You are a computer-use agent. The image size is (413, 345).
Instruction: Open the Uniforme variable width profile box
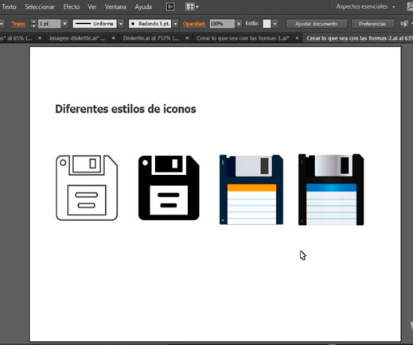point(95,24)
